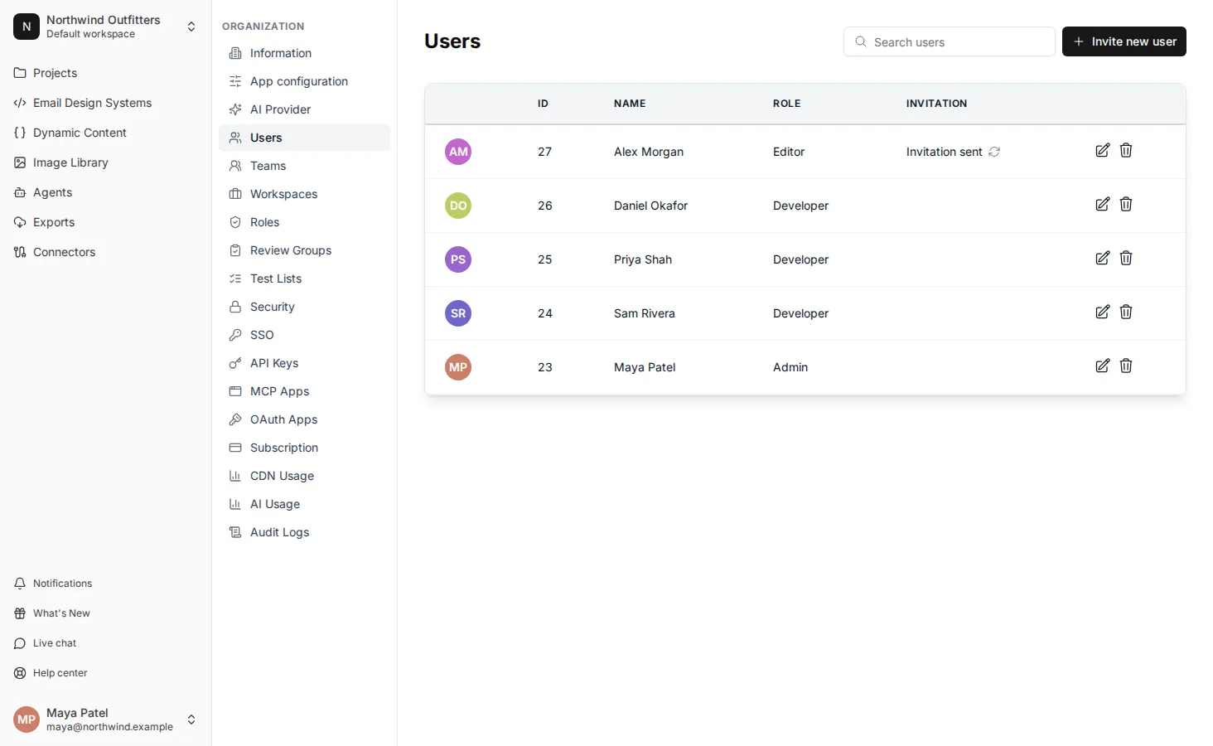Open organization Information settings
This screenshot has height=746, width=1213.
point(304,53)
